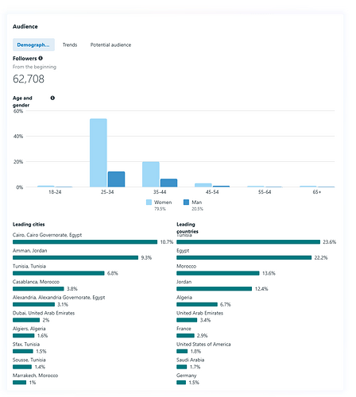Click the info icon beside Age and gender
The image size is (356, 397).
pyautogui.click(x=52, y=98)
